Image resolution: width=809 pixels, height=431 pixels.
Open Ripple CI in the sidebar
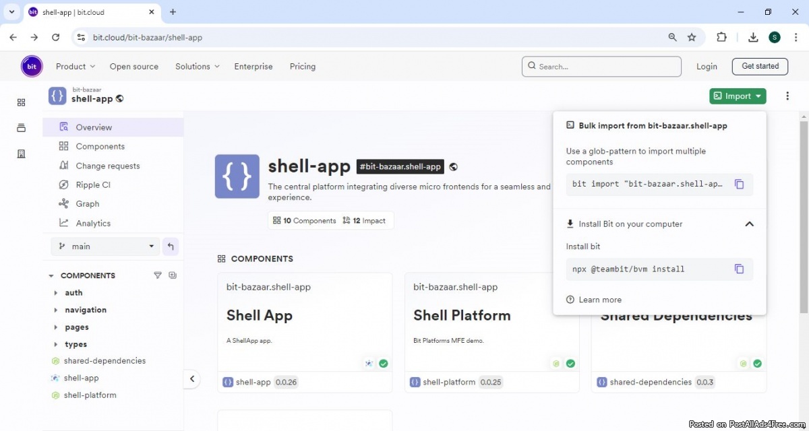[x=113, y=185]
